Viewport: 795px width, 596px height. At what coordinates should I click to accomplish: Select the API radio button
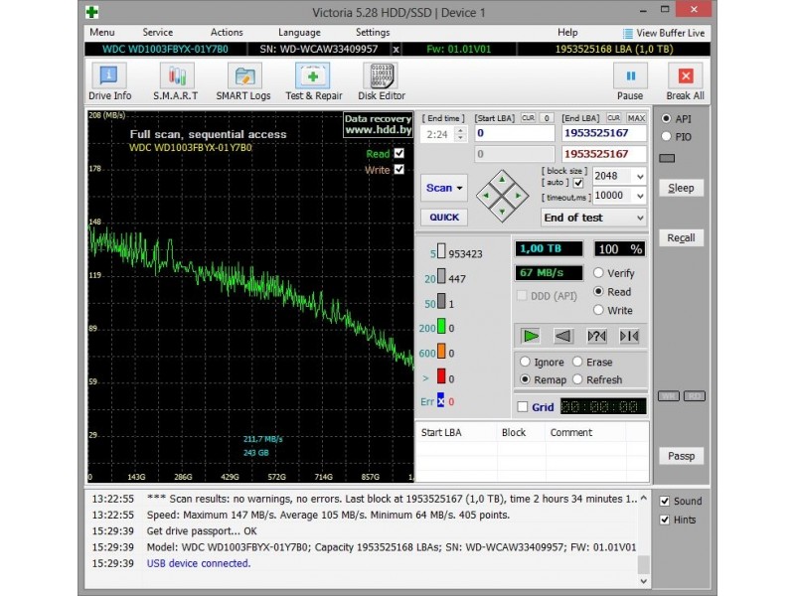(x=666, y=118)
